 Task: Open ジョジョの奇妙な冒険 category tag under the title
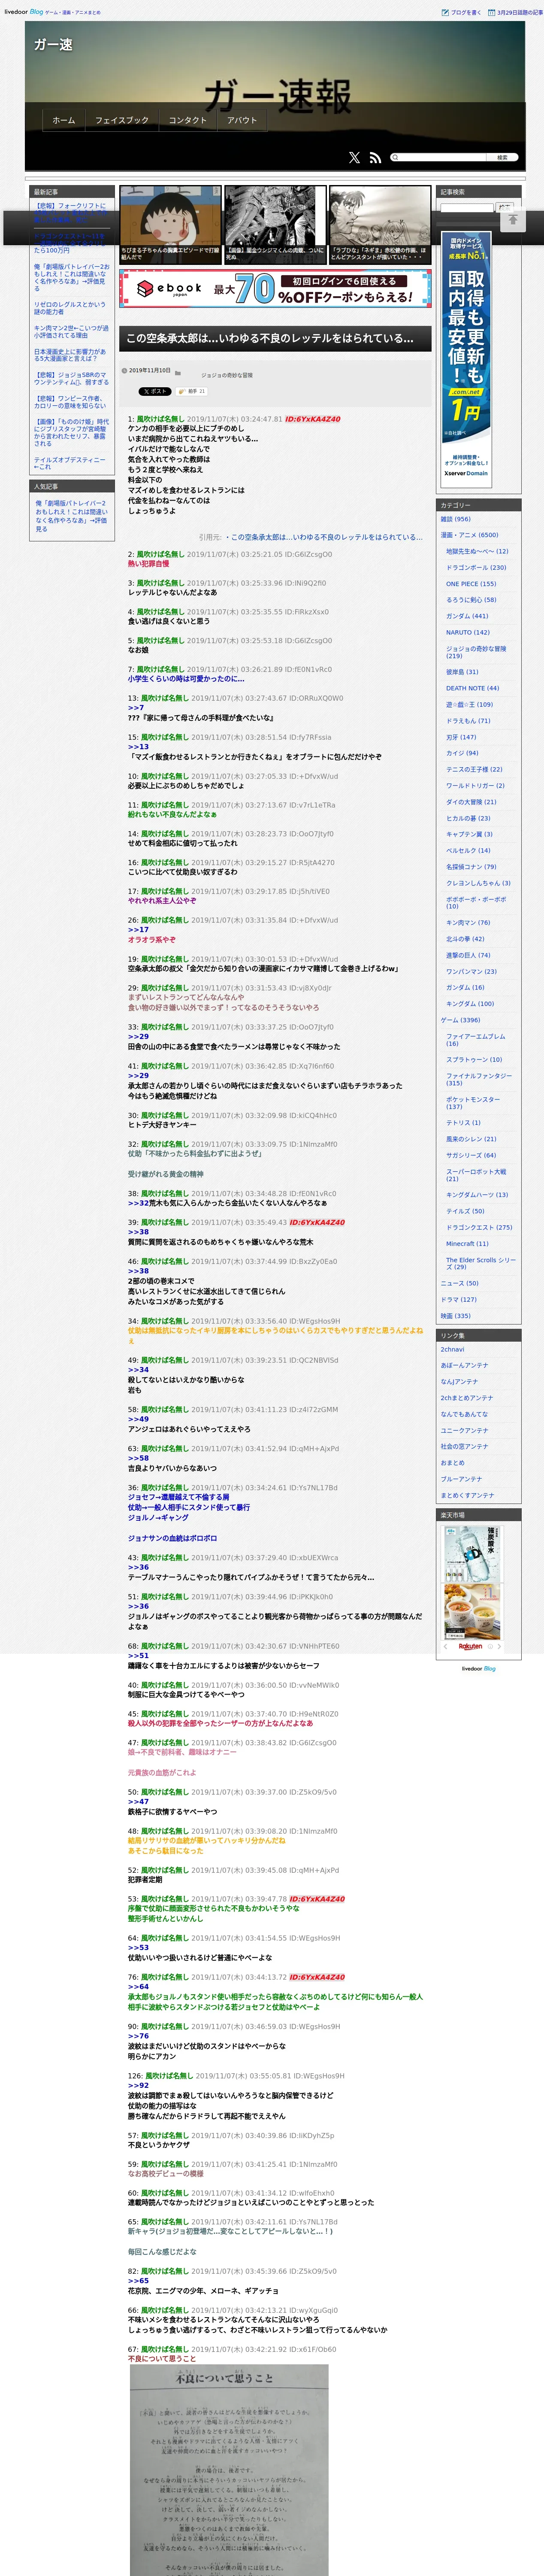[227, 375]
